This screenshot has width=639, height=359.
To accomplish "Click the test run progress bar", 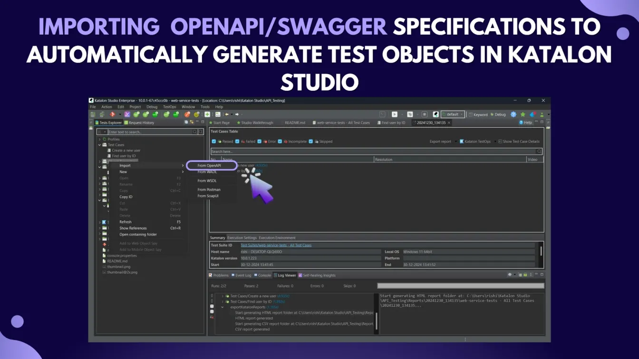I will 460,286.
